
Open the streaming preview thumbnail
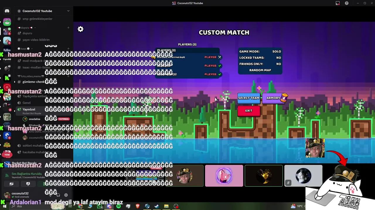click(145, 176)
